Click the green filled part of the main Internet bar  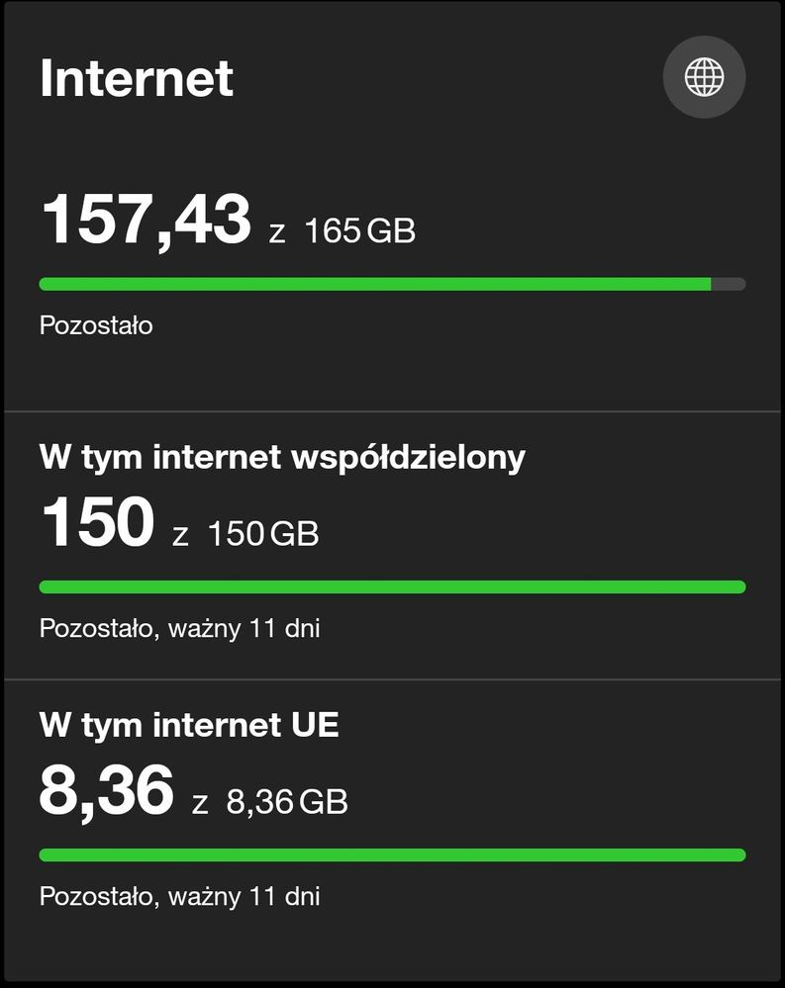374,285
